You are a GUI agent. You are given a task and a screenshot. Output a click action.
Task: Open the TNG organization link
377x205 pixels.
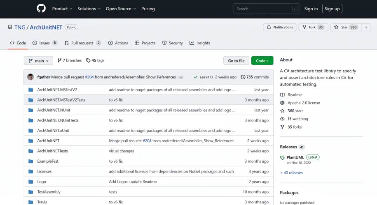tap(20, 28)
